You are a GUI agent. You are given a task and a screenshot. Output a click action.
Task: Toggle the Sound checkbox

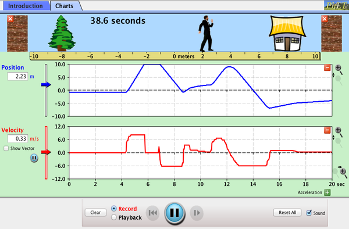click(x=309, y=213)
